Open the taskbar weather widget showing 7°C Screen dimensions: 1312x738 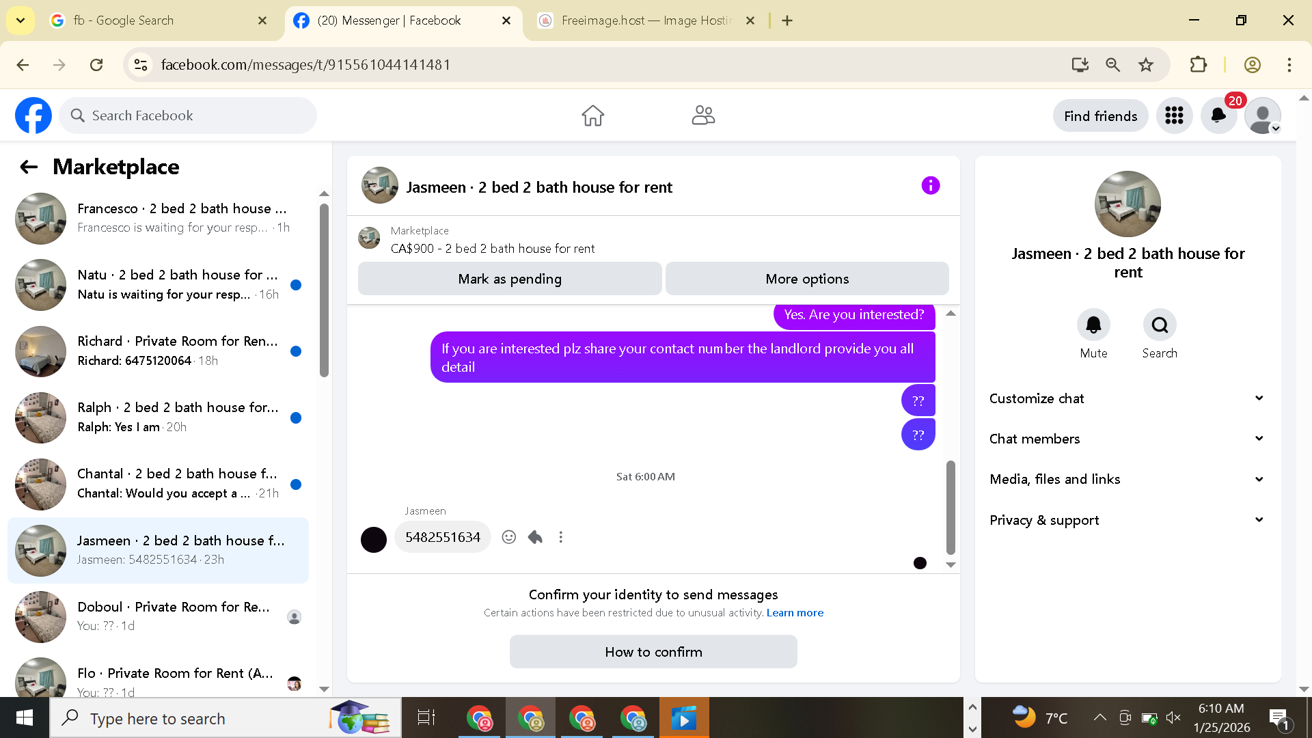1040,718
